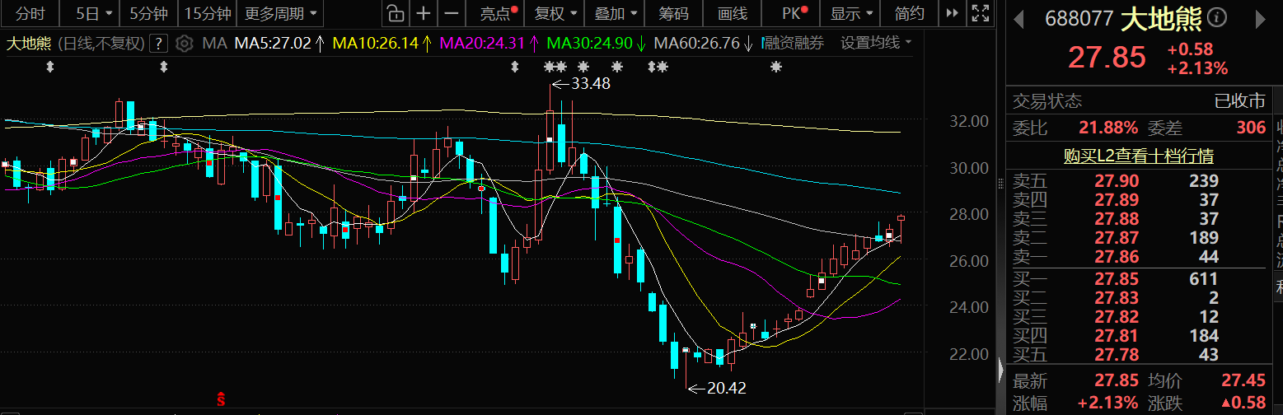This screenshot has width=1283, height=415.
Task: Click the 大地熊 stock name header
Action: [x=1161, y=18]
